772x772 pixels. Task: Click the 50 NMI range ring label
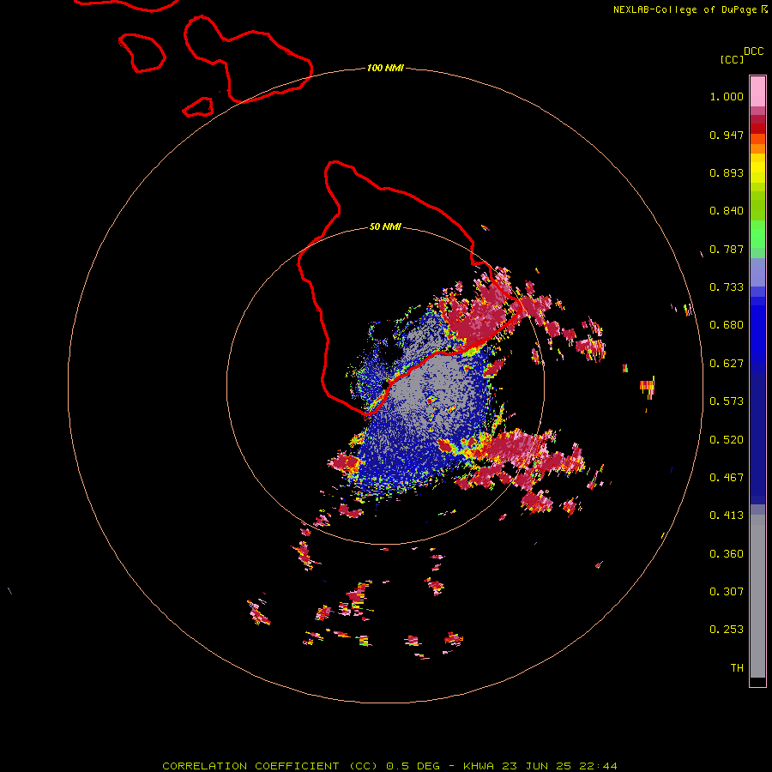tap(385, 226)
